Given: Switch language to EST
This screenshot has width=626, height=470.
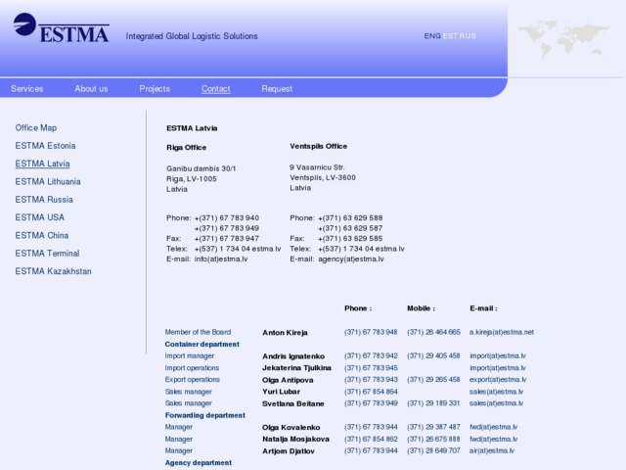Looking at the screenshot, I should coord(450,36).
